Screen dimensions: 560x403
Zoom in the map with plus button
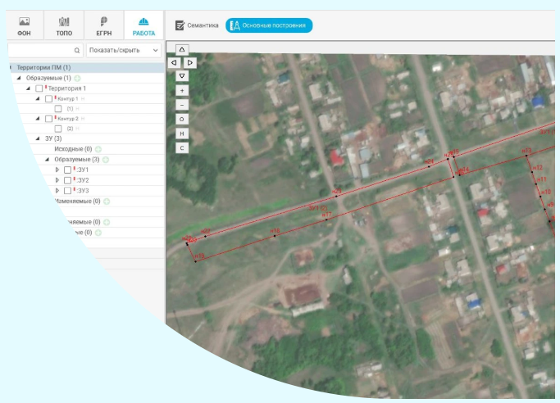[182, 90]
